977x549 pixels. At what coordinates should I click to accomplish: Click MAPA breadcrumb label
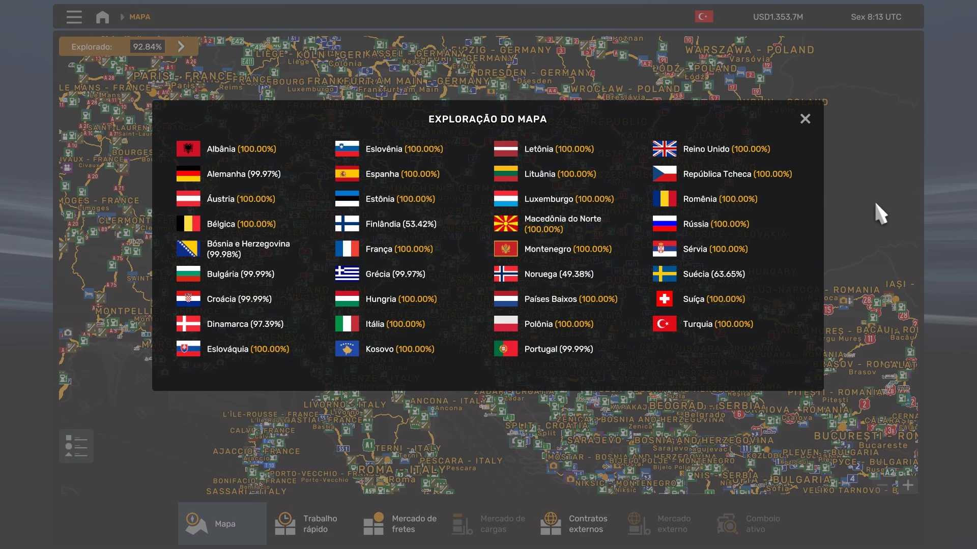139,17
